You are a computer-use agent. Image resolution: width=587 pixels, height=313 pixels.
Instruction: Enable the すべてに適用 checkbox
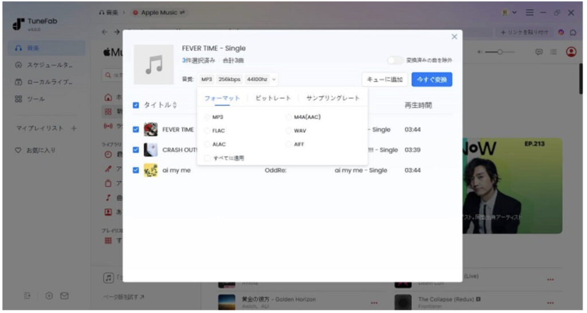pos(208,158)
